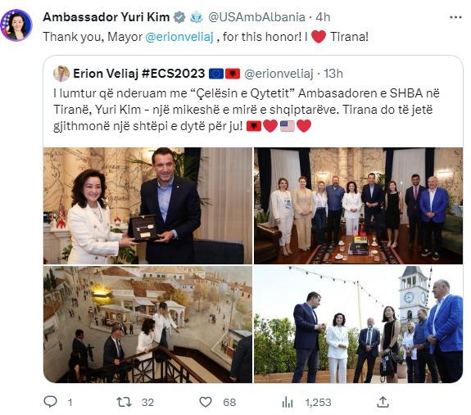This screenshot has width=471, height=415.
Task: Click the retweet arrows icon
Action: (124, 402)
